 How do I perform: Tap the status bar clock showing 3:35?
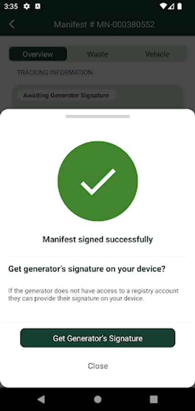11,6
